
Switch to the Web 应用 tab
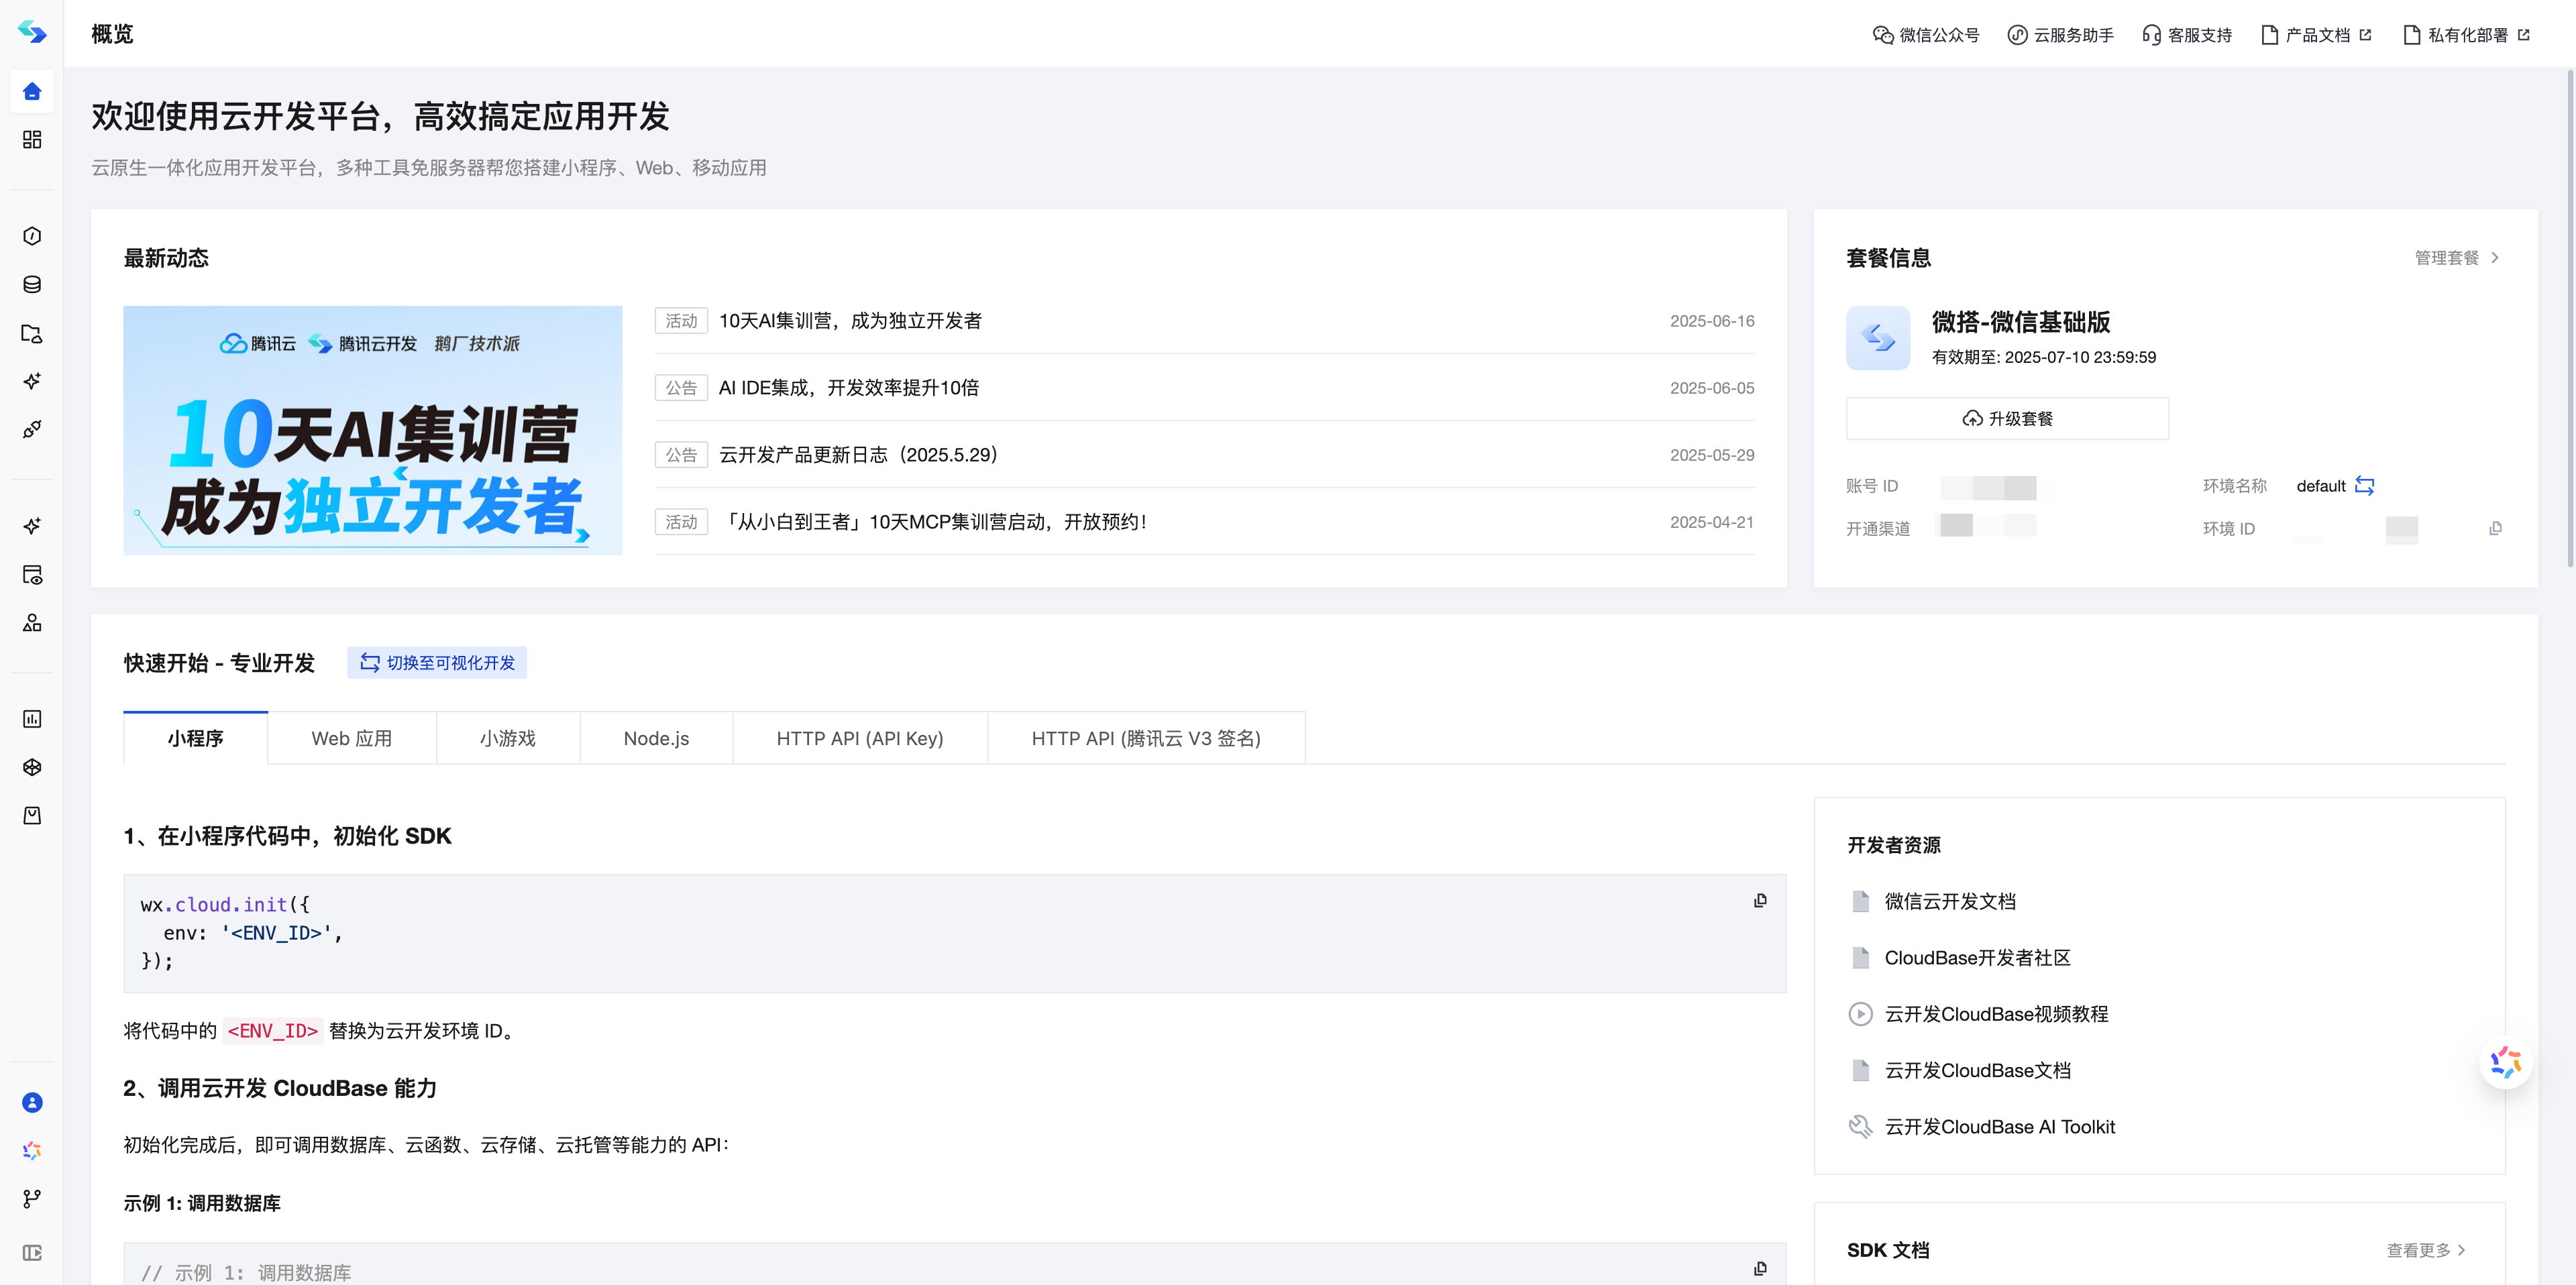352,738
